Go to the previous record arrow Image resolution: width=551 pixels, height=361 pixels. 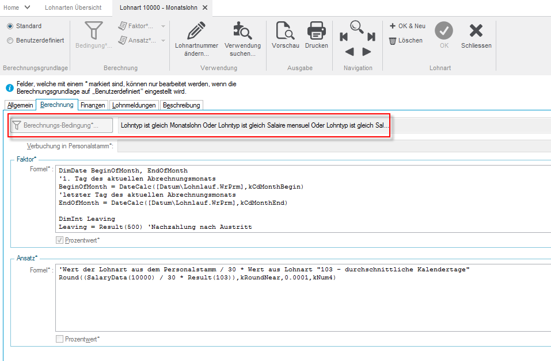click(349, 52)
